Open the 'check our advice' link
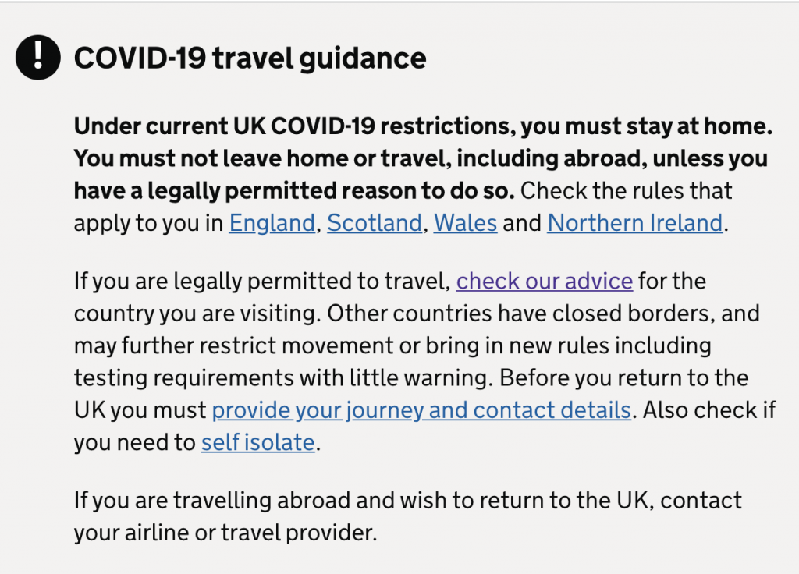This screenshot has width=799, height=574. pyautogui.click(x=544, y=281)
